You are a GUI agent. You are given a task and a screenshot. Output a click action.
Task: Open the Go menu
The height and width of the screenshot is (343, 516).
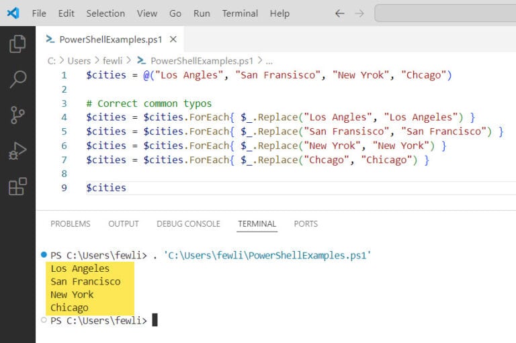click(x=175, y=13)
